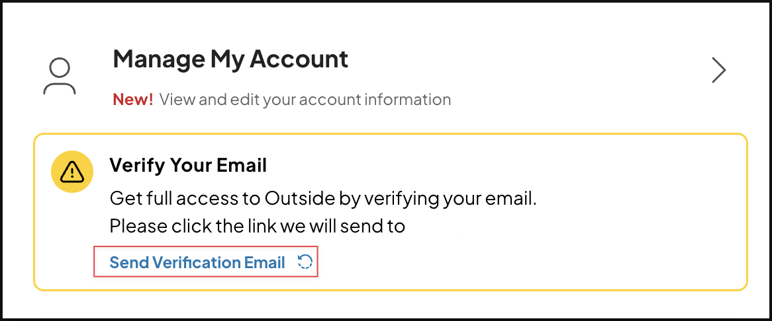The width and height of the screenshot is (772, 321).
Task: Expand account details using the arrow icon
Action: (719, 71)
